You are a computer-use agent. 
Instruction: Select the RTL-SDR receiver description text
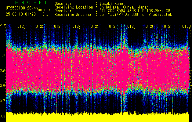point(135,11)
